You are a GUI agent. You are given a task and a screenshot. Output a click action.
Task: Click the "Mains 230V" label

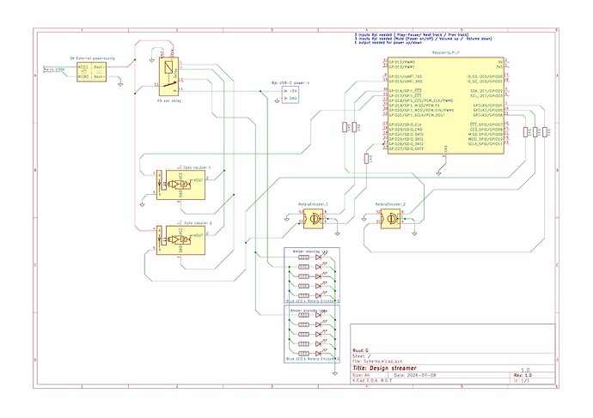pyautogui.click(x=54, y=70)
